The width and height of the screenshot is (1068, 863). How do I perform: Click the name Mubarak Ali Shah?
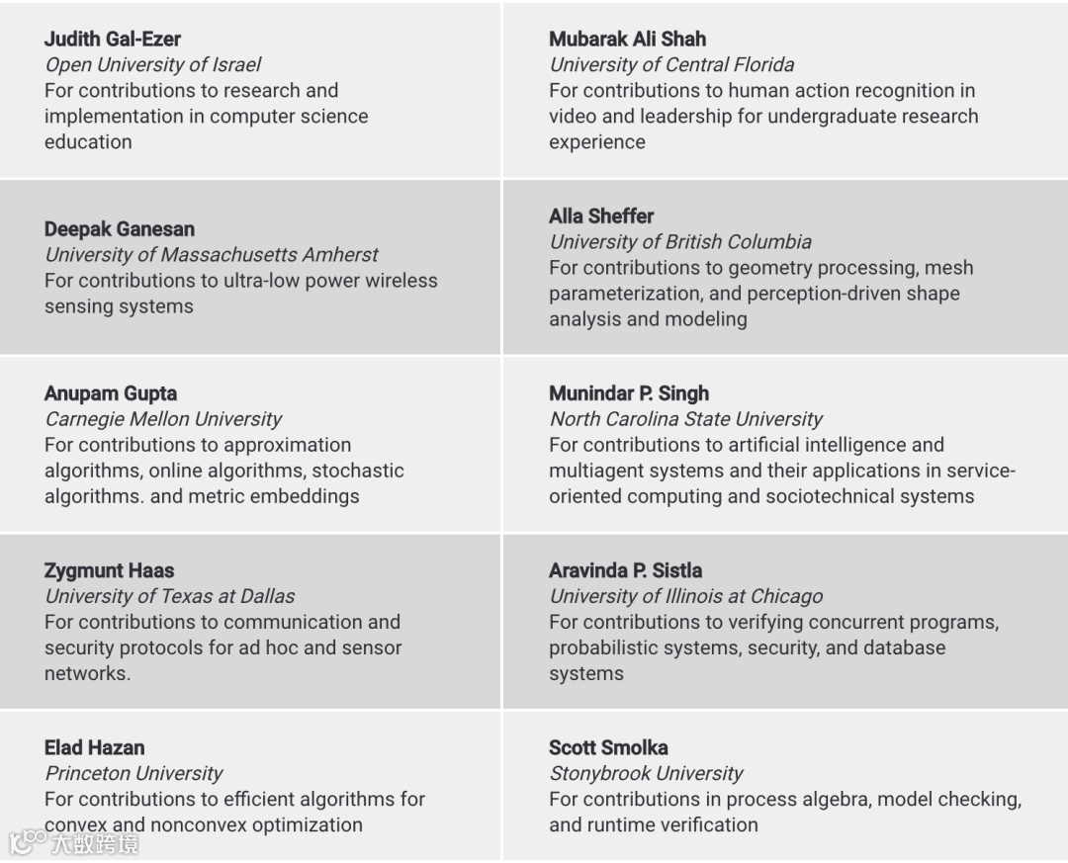click(627, 40)
